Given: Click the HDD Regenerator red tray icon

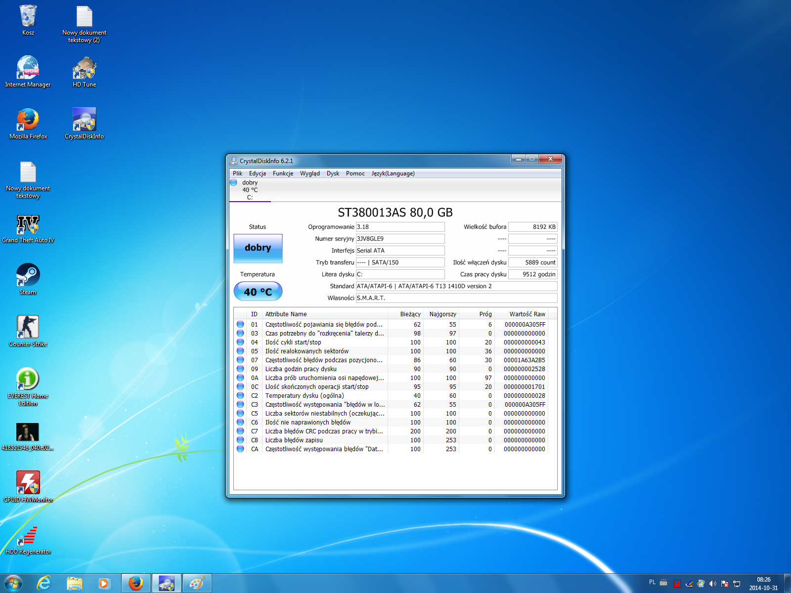Looking at the screenshot, I should pos(677,584).
